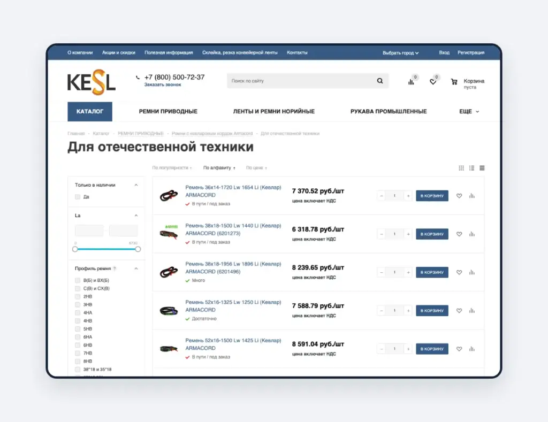Screen dimensions: 548x422
Task: Add Ремень 52x16-1500 в корзину
Action: pyautogui.click(x=432, y=349)
